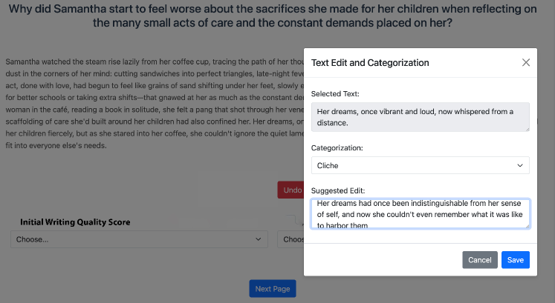
Task: Open the Categorization dropdown showing Cliche
Action: 420,166
